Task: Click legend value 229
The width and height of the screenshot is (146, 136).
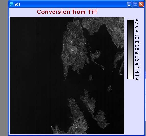Action: [137, 72]
